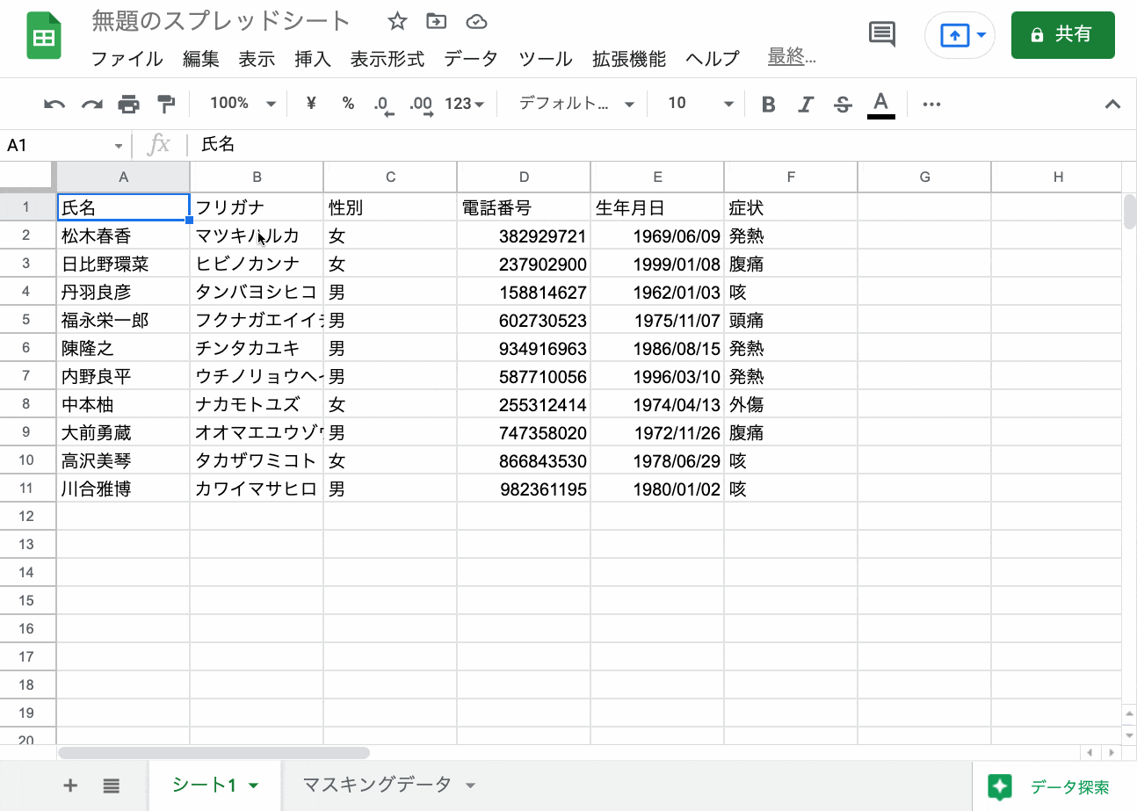Toggle italic formatting
The width and height of the screenshot is (1137, 811).
[805, 103]
